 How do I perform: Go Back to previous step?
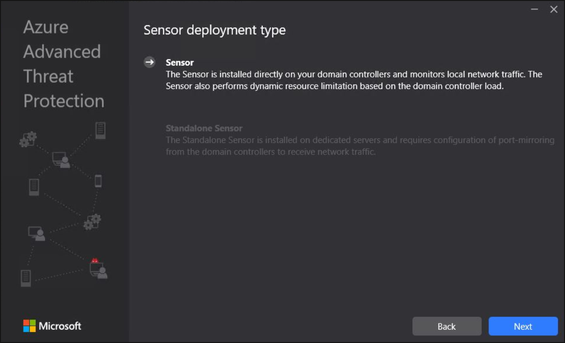(447, 326)
